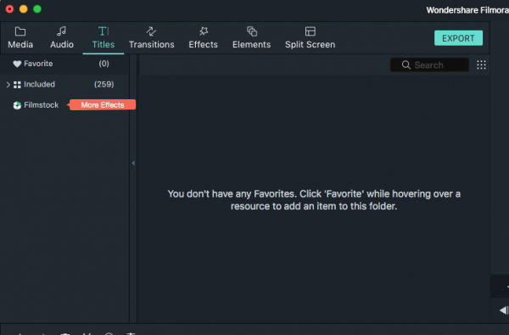
Task: Open the Elements tab
Action: pos(252,37)
